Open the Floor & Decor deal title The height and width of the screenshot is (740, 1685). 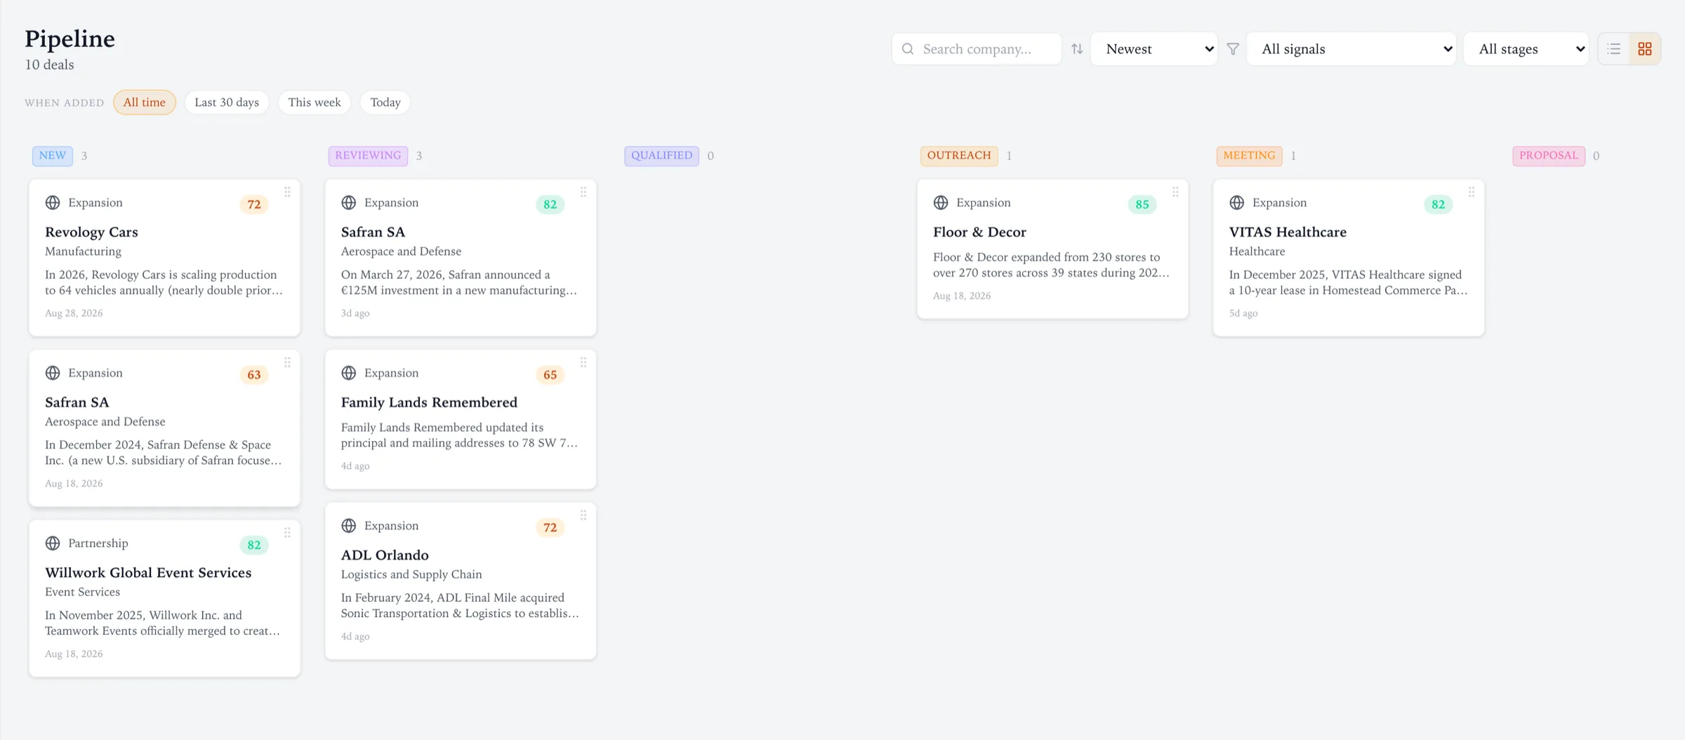(979, 232)
